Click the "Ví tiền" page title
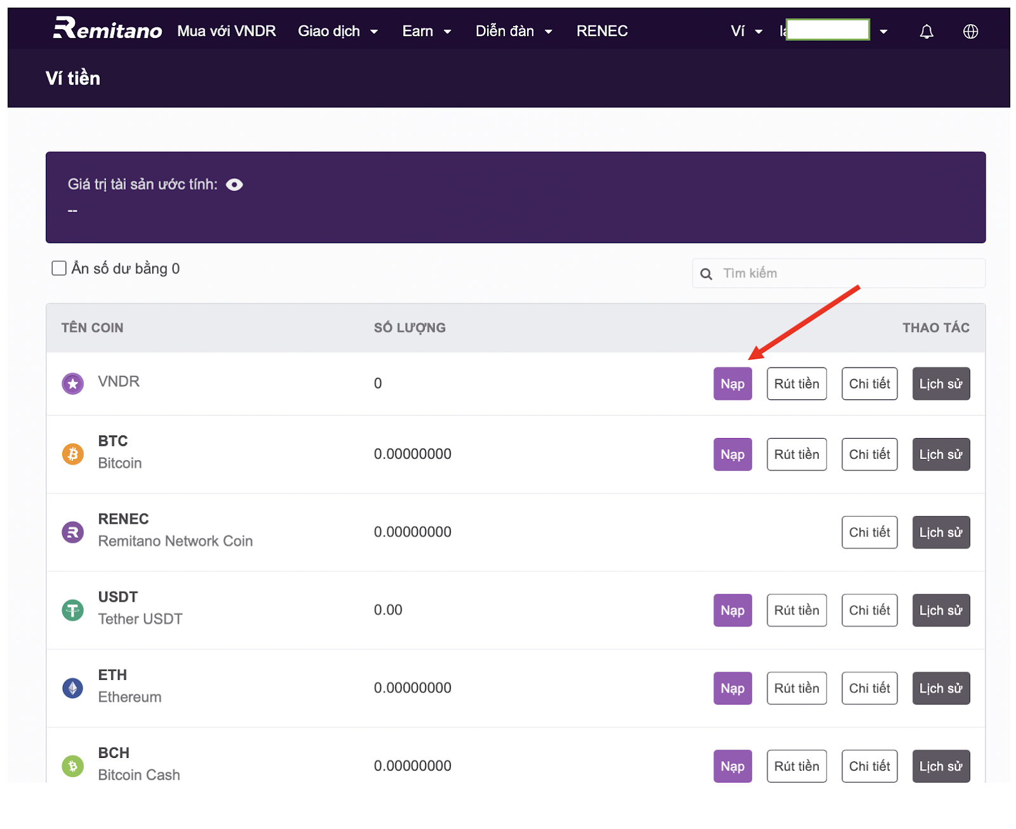Screen dimensions: 1016x829 coord(73,78)
